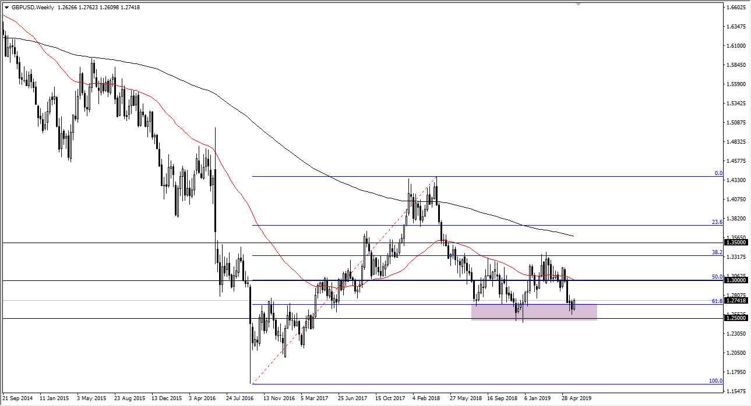
Task: Click the 21 Sep 2014 date label
Action: (x=19, y=398)
